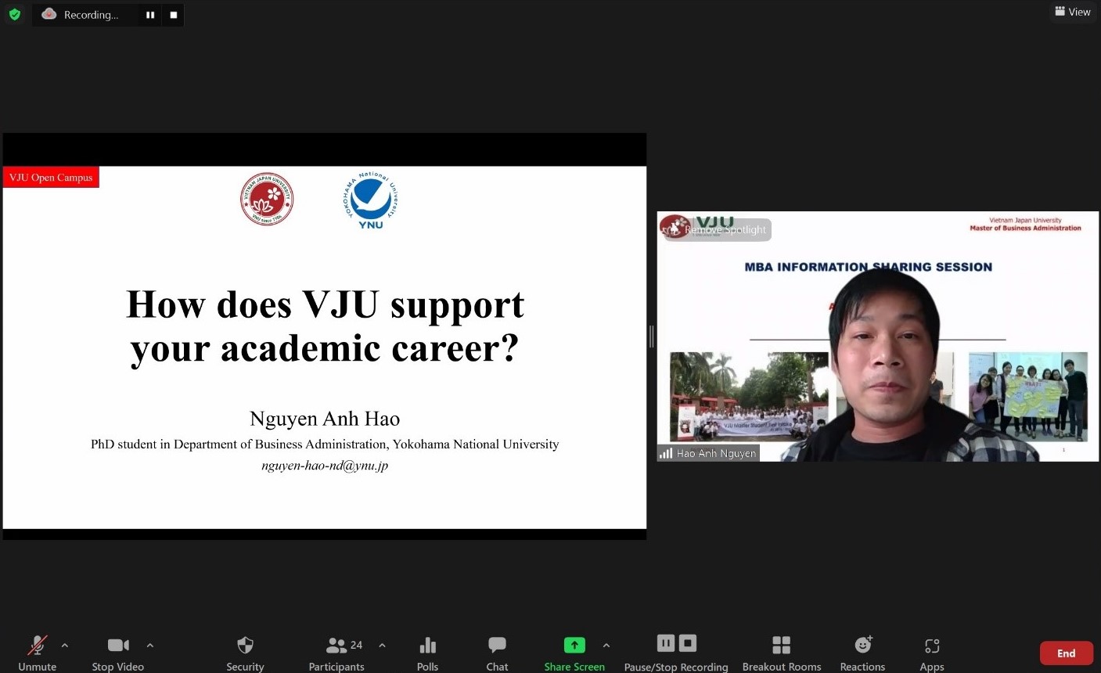Click the Yokohama National University logo on slide
The height and width of the screenshot is (673, 1101).
coord(371,201)
